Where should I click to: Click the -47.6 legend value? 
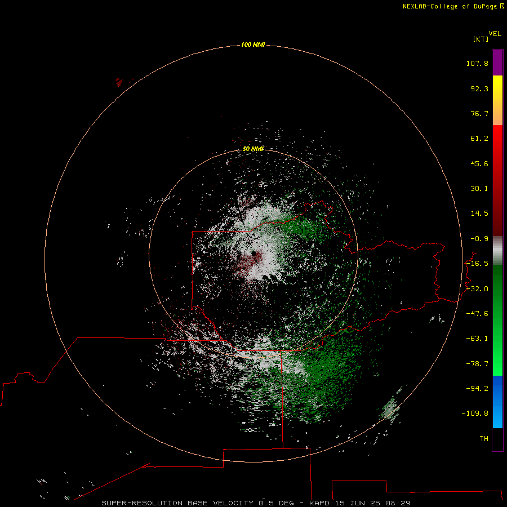(x=477, y=314)
